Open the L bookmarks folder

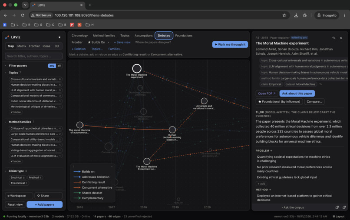pyautogui.click(x=15, y=25)
